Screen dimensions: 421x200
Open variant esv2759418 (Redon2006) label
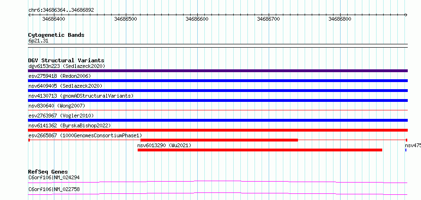coord(60,76)
